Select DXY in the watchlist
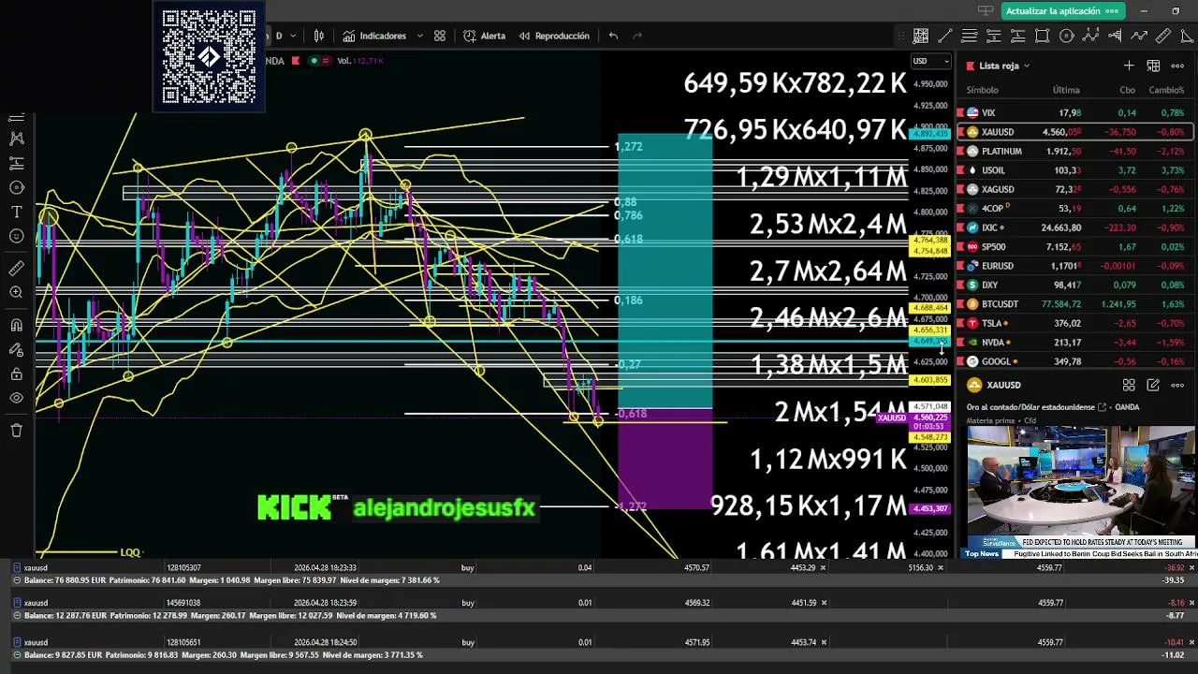The width and height of the screenshot is (1198, 674). pyautogui.click(x=1075, y=285)
